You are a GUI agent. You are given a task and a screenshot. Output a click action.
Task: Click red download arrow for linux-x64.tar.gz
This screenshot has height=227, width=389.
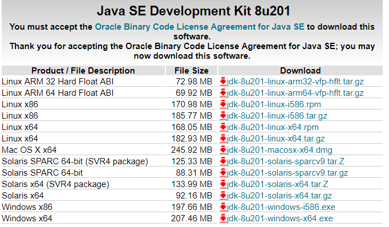coord(223,139)
